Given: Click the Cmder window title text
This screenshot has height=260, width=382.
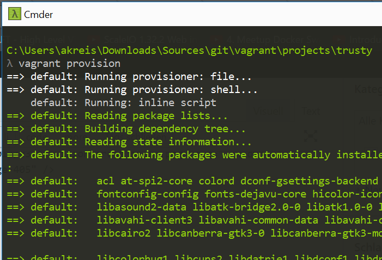Looking at the screenshot, I should click(x=38, y=14).
